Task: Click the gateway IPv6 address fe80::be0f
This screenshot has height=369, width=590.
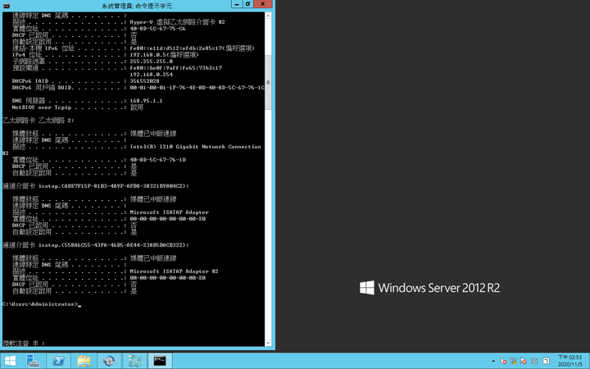Action: [175, 68]
